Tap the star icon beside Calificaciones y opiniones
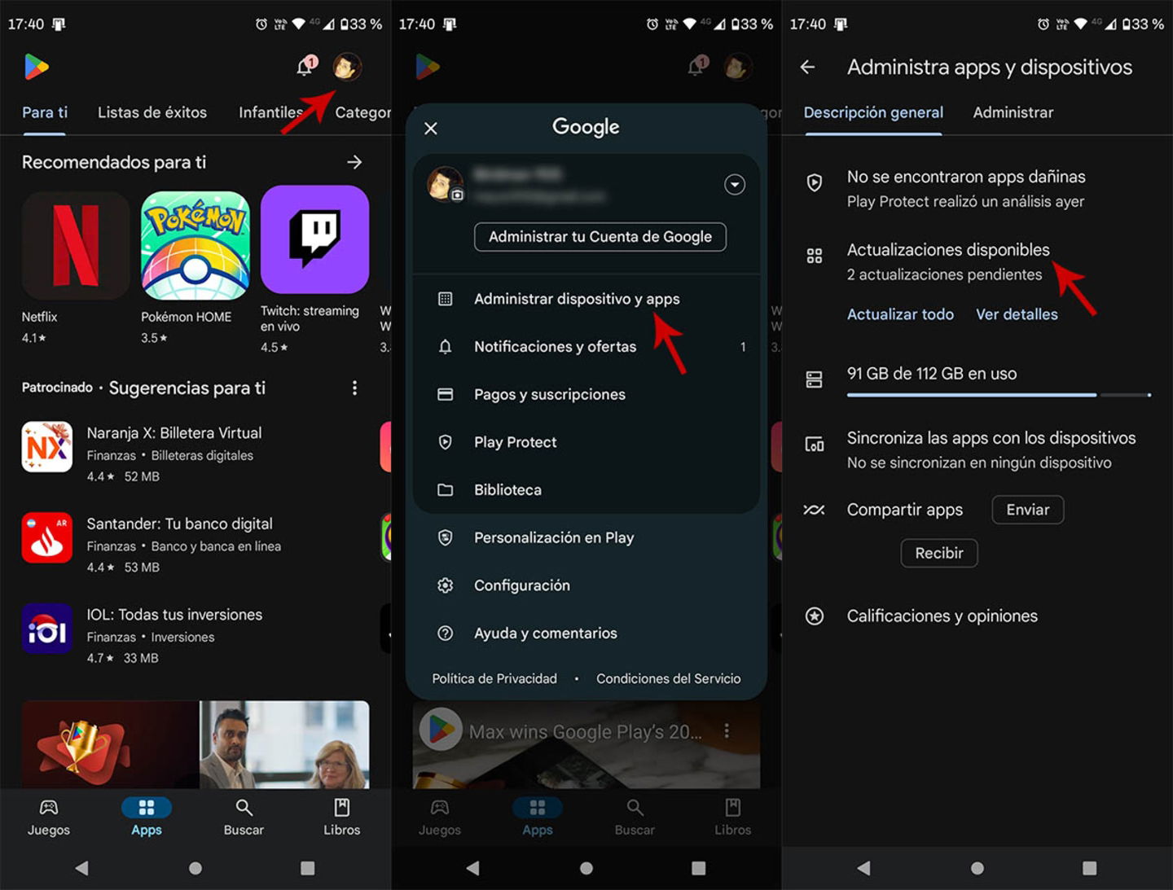 814,616
